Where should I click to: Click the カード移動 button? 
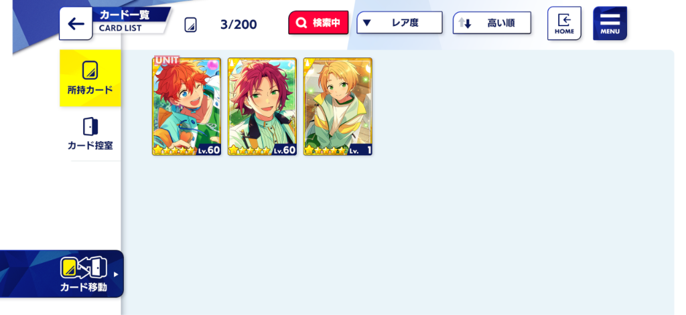tap(62, 274)
